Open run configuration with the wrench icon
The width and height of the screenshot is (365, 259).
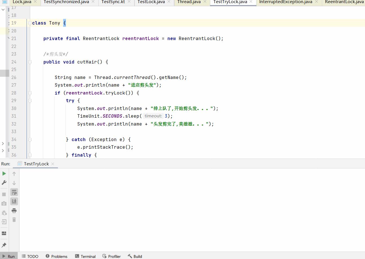click(x=4, y=183)
